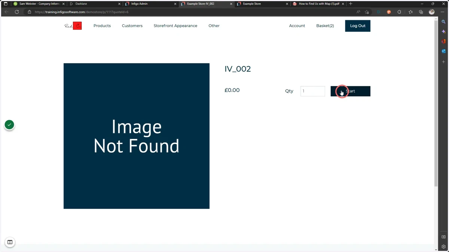Click the IV_002 product title

(238, 69)
